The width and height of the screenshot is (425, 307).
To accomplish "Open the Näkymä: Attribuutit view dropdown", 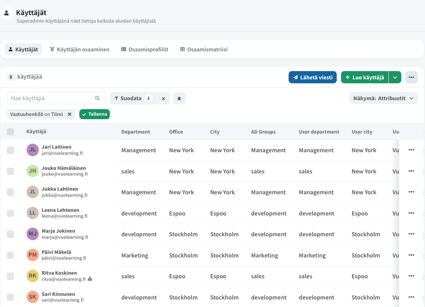I will click(x=383, y=98).
